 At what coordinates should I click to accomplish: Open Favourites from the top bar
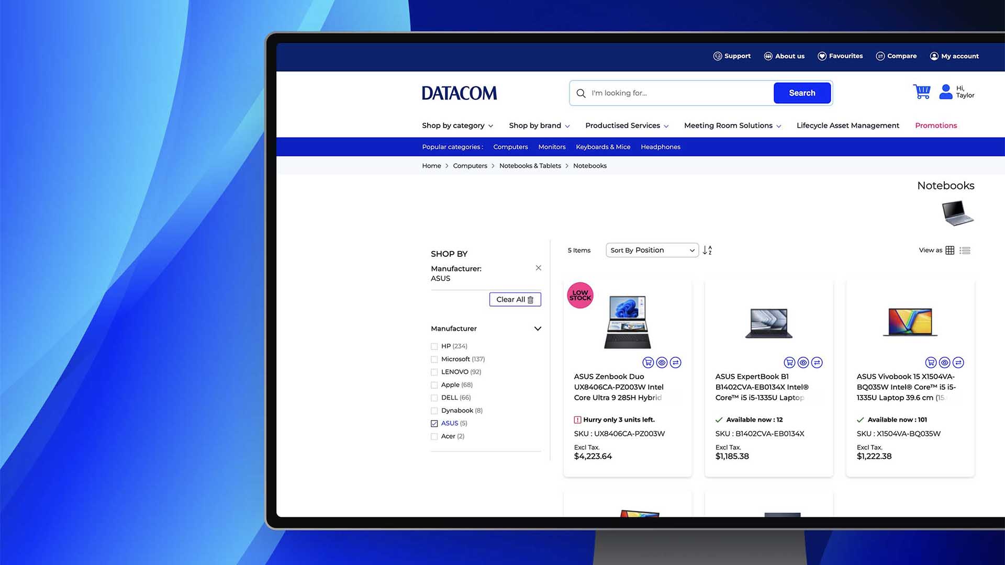(x=840, y=56)
